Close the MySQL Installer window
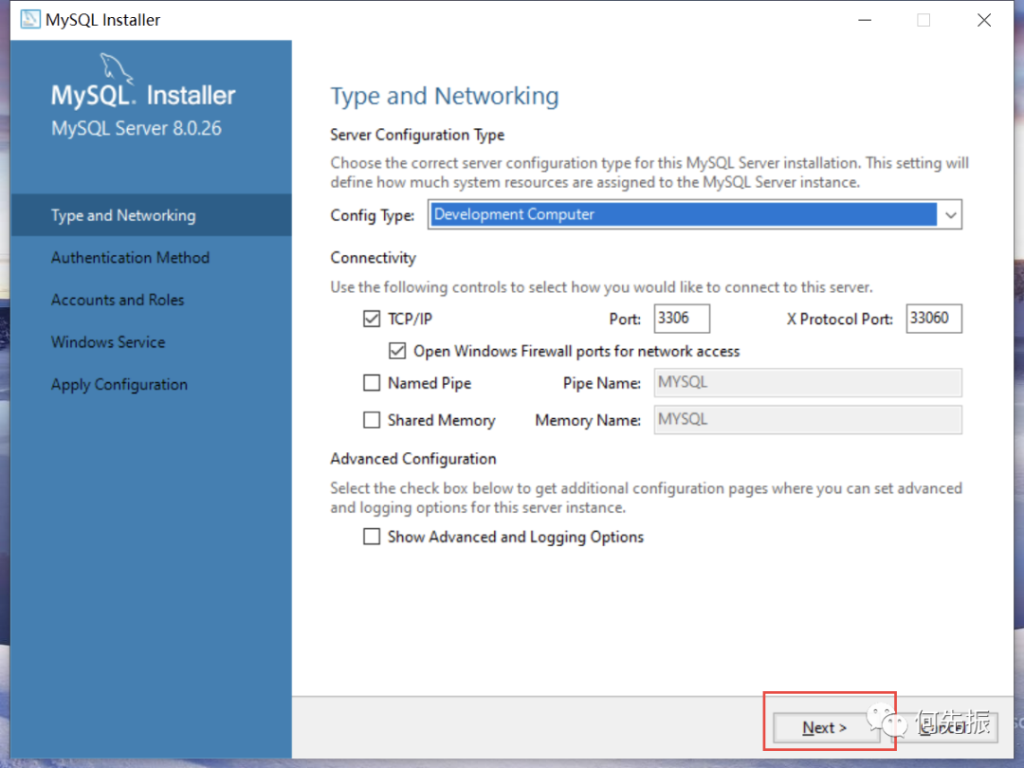Image resolution: width=1024 pixels, height=768 pixels. (983, 20)
